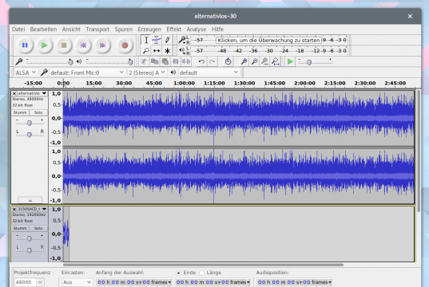Select the Draw (pencil) tool

[167, 40]
